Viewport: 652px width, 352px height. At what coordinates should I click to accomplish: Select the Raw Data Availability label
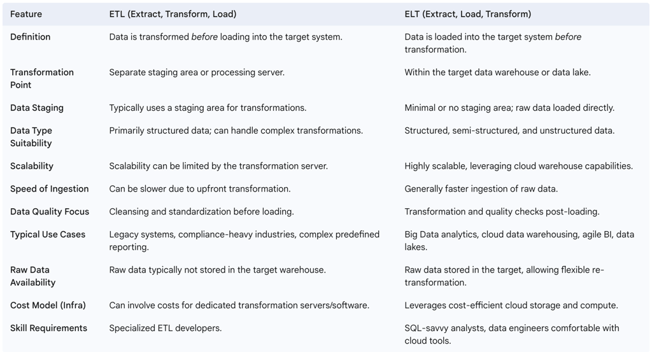point(33,276)
